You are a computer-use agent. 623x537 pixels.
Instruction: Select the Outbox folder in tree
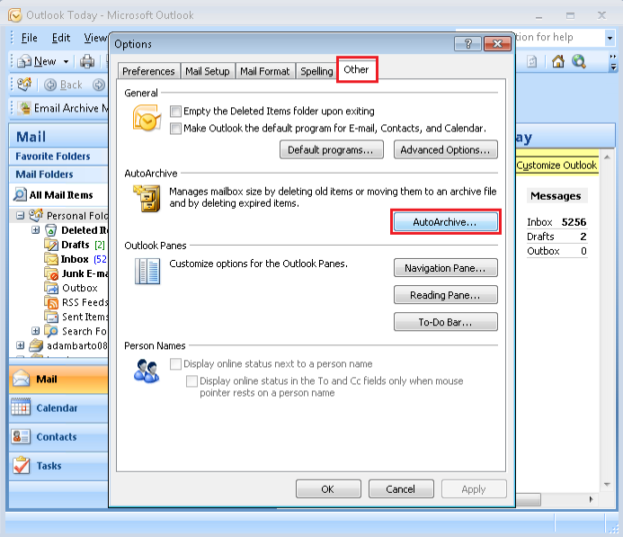click(x=79, y=288)
